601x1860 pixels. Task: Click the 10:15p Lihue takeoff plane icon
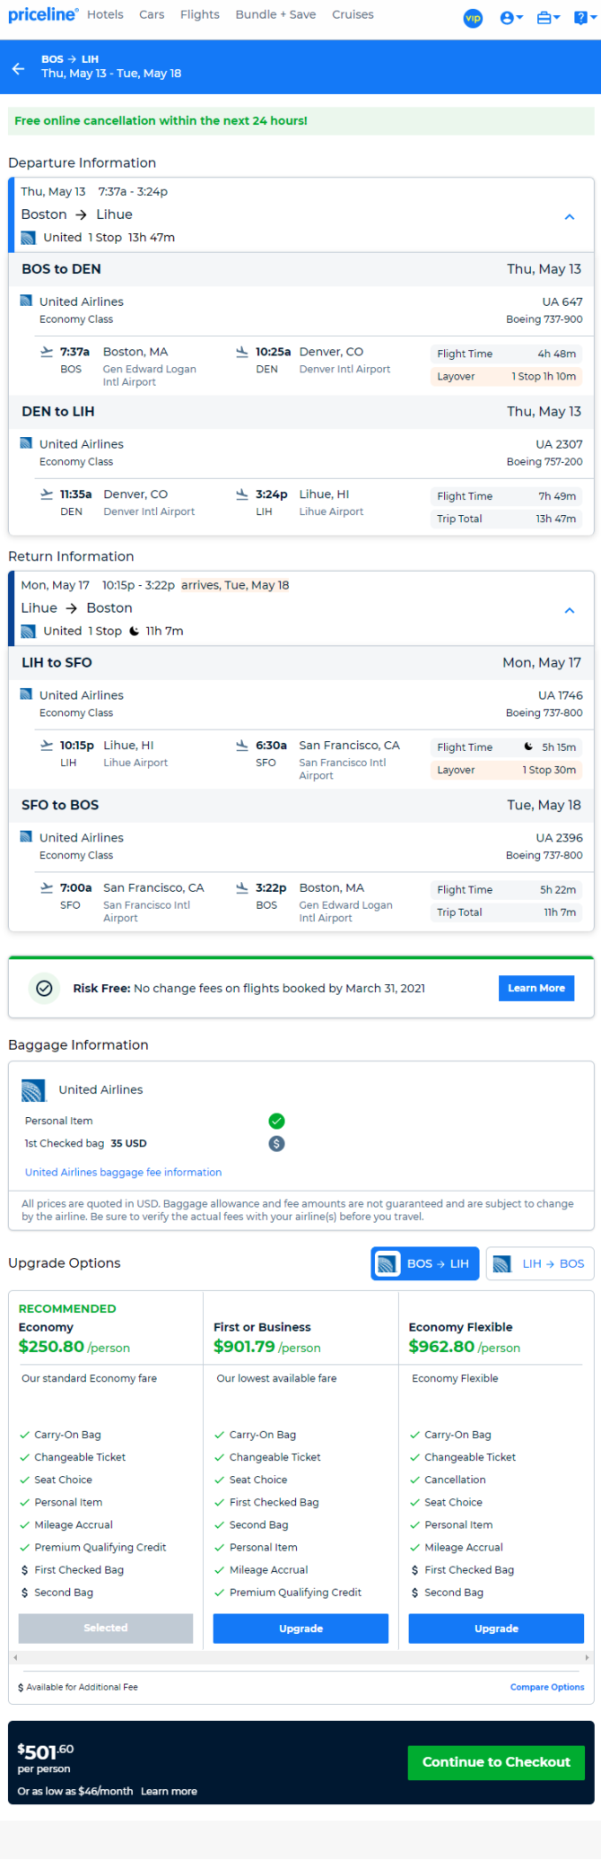point(47,745)
